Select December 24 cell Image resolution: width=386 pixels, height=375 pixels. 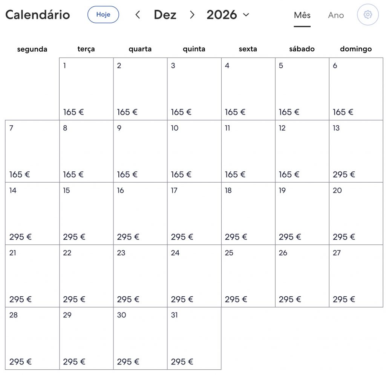point(194,276)
